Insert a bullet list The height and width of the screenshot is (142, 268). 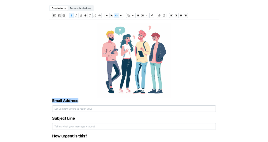(138, 16)
